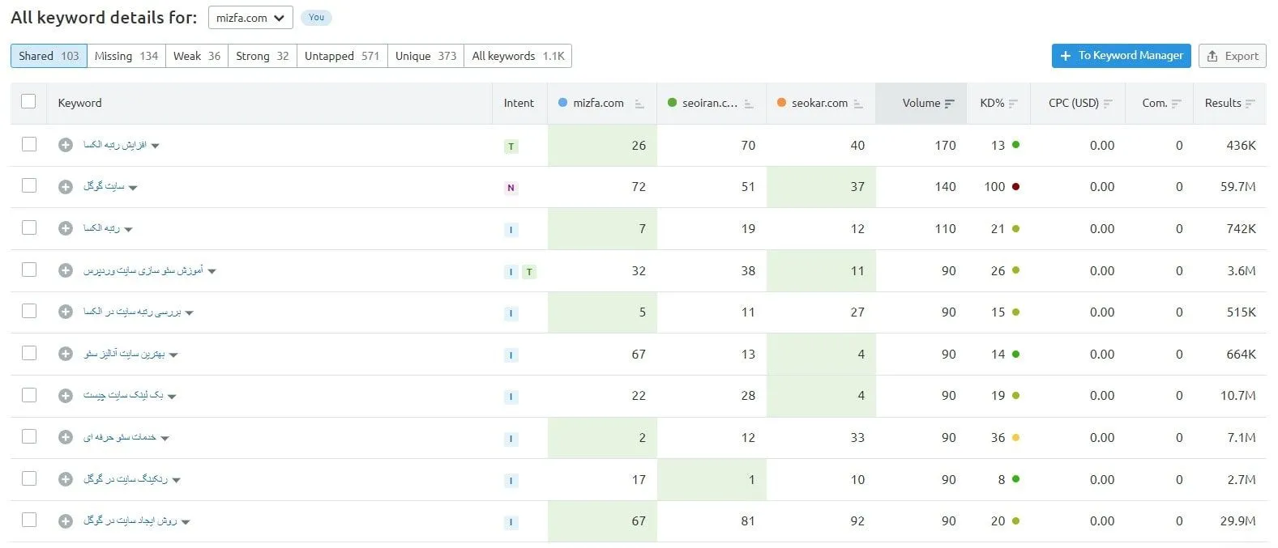Viewport: 1278px width, 548px height.
Task: Click the red KD dot next to 100
Action: click(1016, 186)
